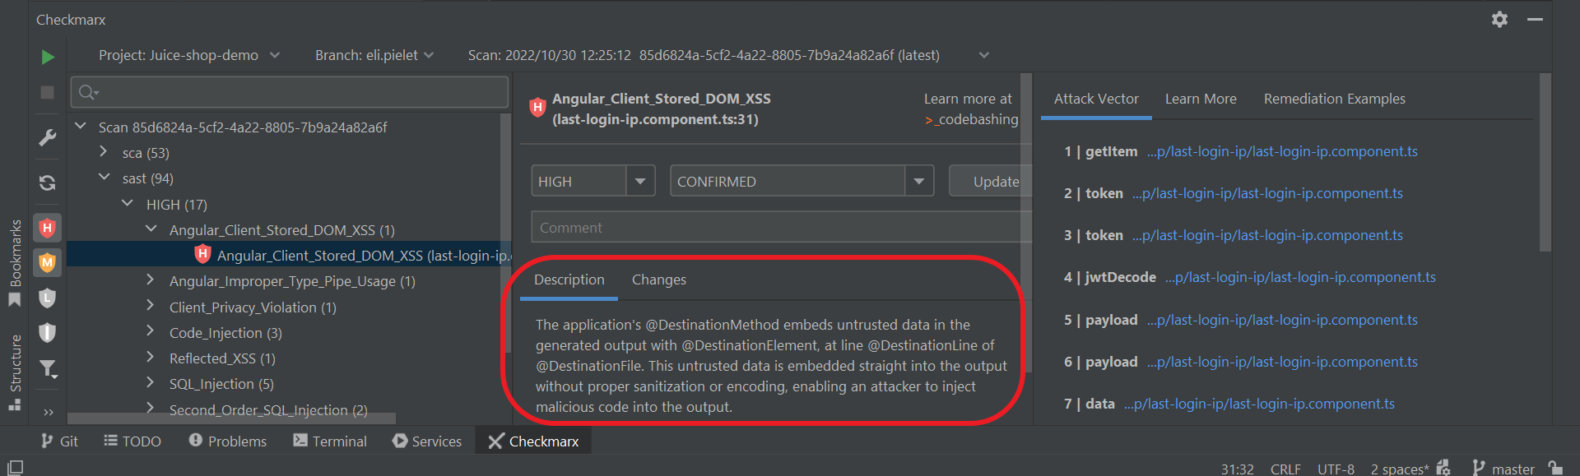Open the Remediation Examples tab
1580x476 pixels.
tap(1334, 99)
